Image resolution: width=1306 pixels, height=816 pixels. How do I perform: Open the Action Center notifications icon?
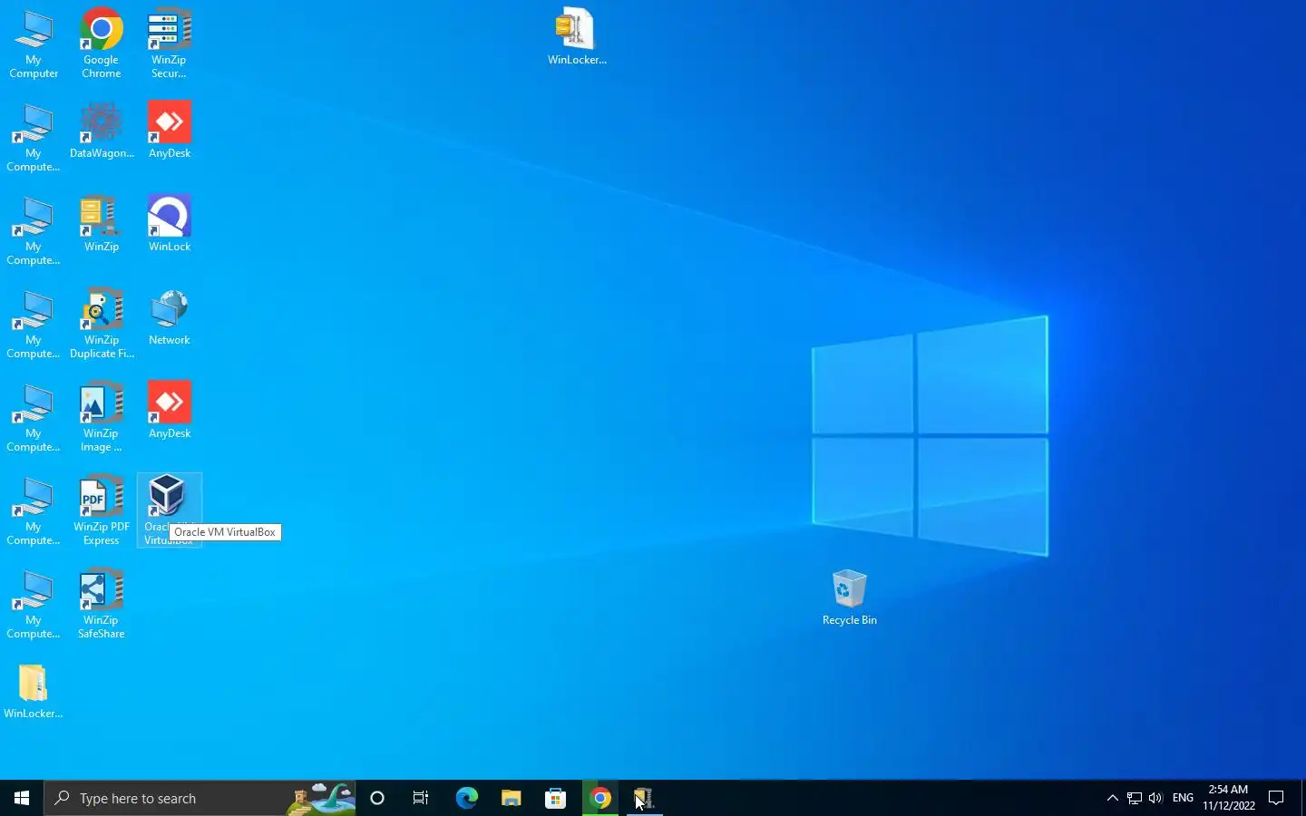coord(1276,798)
